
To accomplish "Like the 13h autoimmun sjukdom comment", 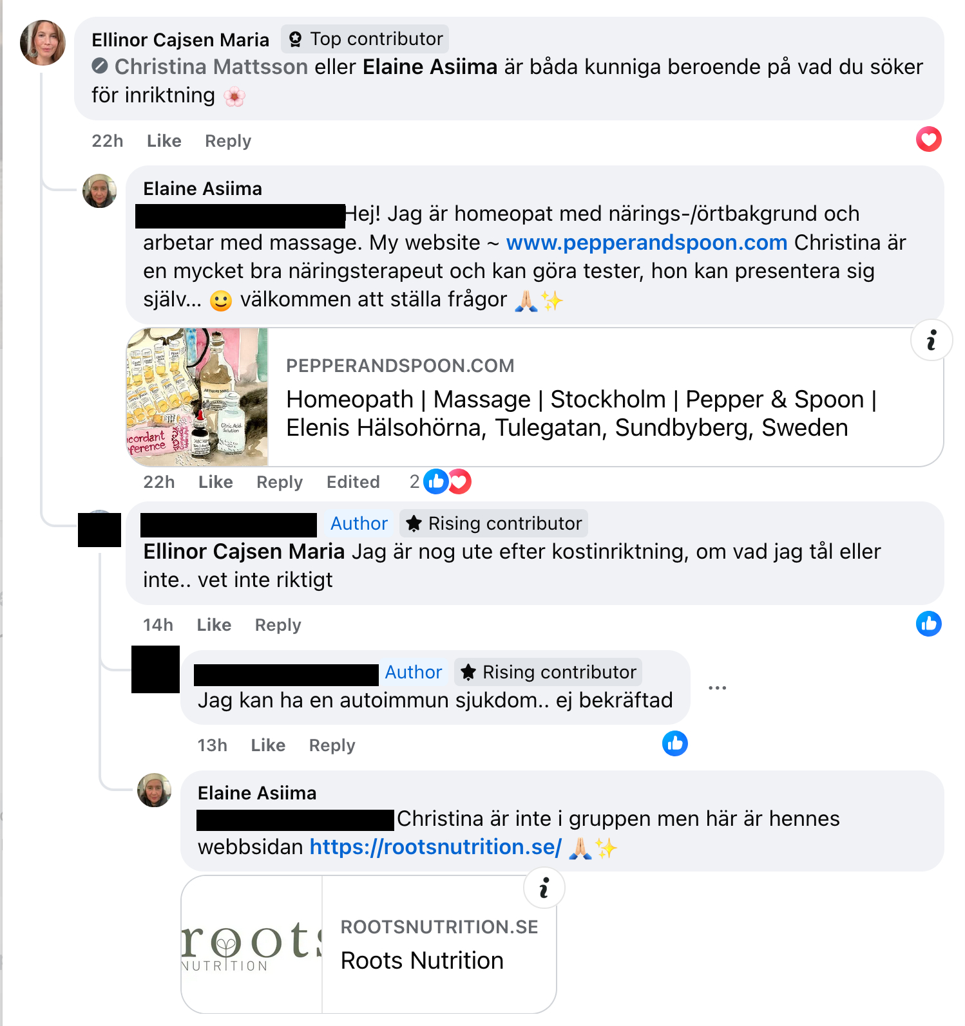I will (x=268, y=745).
